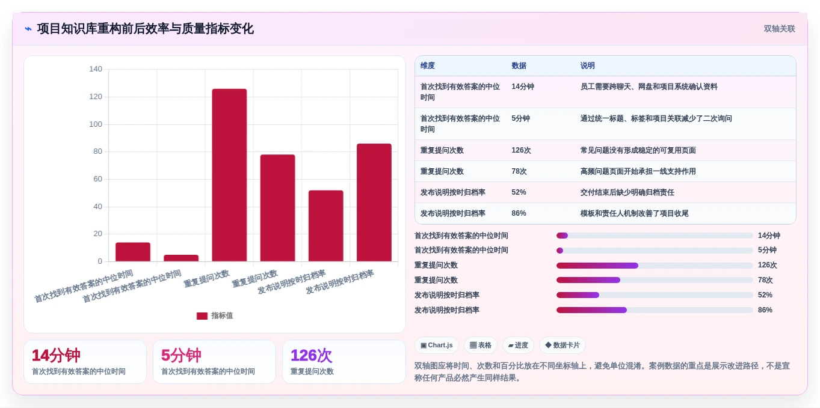Select the Chart.js chip
Screen dimensions: 820x408
(x=437, y=346)
